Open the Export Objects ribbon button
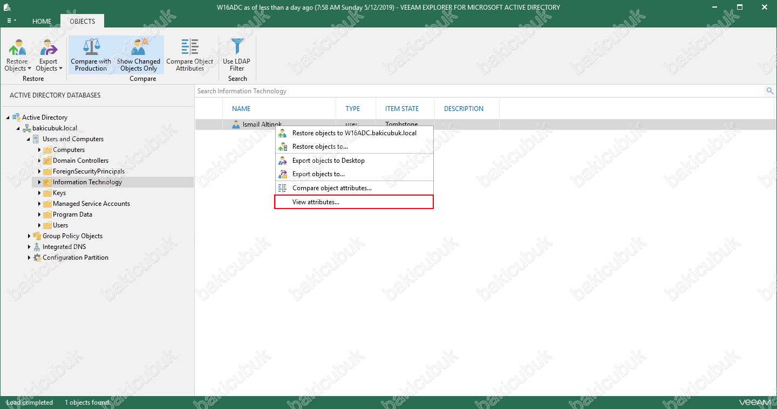 click(49, 55)
